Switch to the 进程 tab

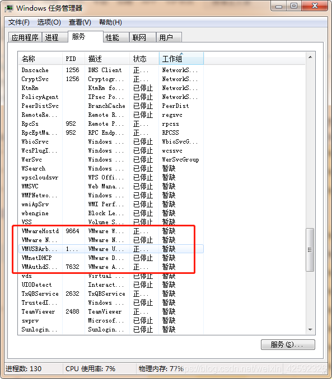click(55, 37)
